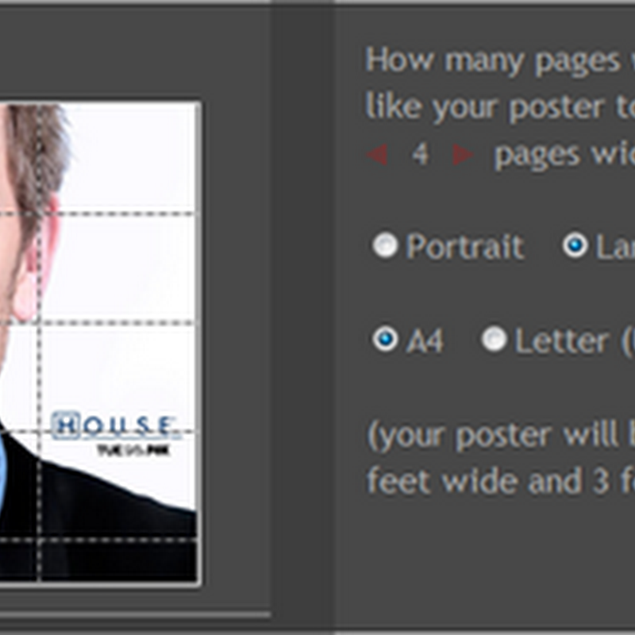Screen dimensions: 635x635
Task: Decrease pages wide with left arrow
Action: (x=377, y=154)
